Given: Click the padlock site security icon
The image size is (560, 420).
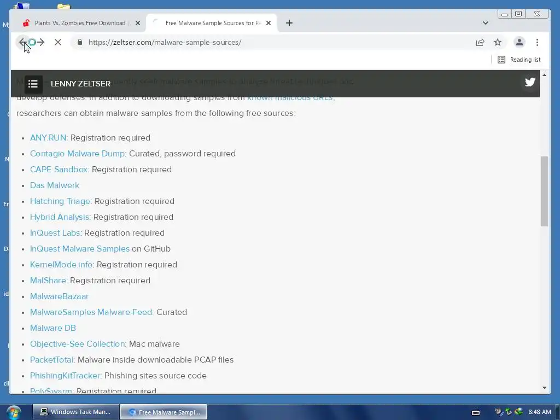Looking at the screenshot, I should pyautogui.click(x=80, y=42).
